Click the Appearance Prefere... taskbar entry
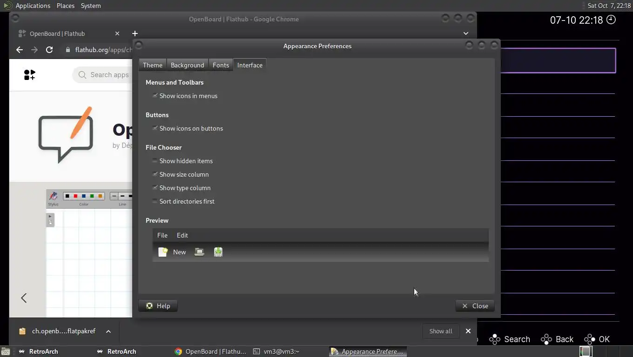633x357 pixels. pyautogui.click(x=368, y=351)
